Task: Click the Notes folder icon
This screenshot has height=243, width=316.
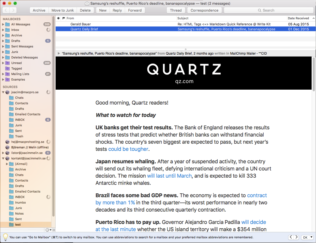Action: [12, 213]
